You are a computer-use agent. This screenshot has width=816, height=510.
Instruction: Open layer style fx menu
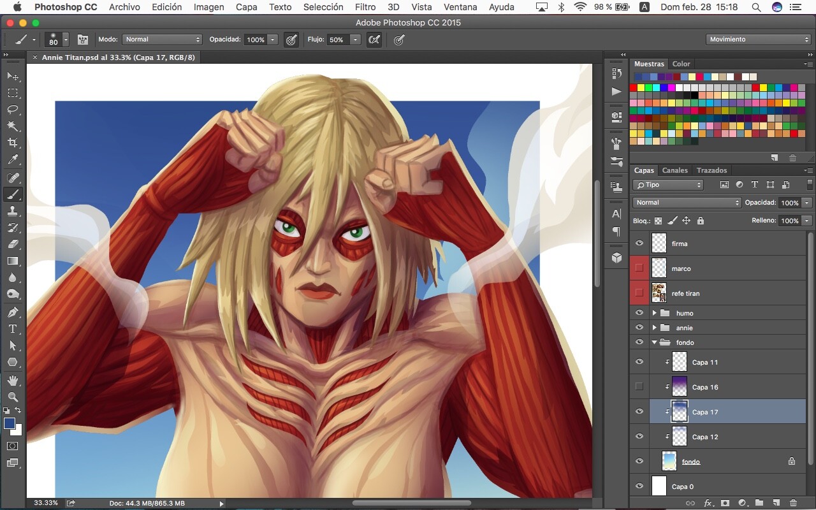click(x=708, y=503)
